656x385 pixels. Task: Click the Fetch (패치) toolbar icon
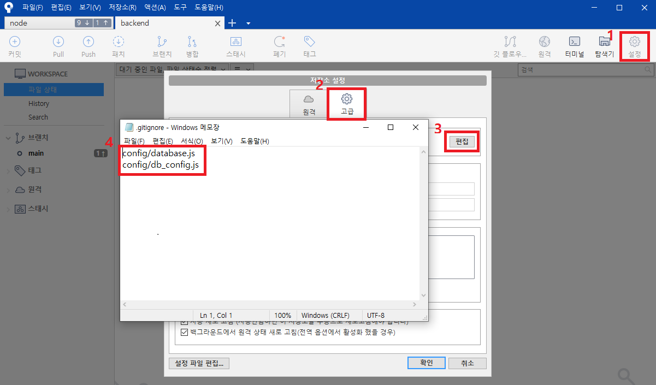click(119, 42)
